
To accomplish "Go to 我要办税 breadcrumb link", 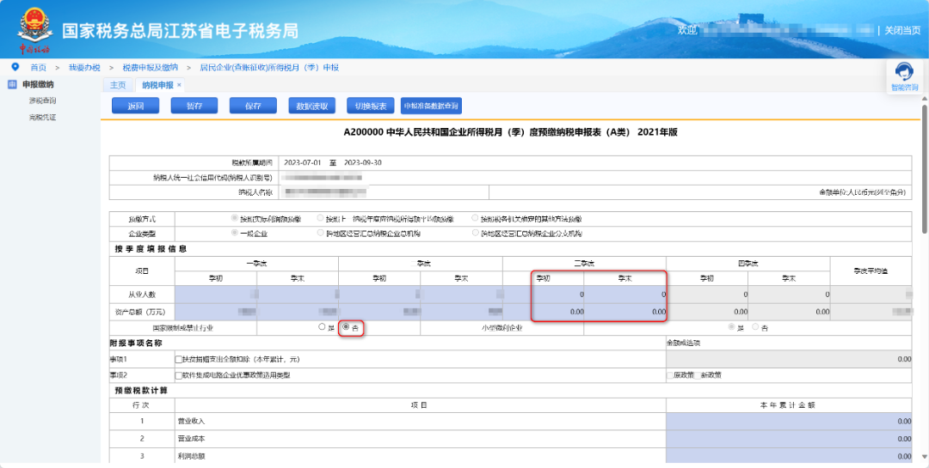I will click(84, 68).
